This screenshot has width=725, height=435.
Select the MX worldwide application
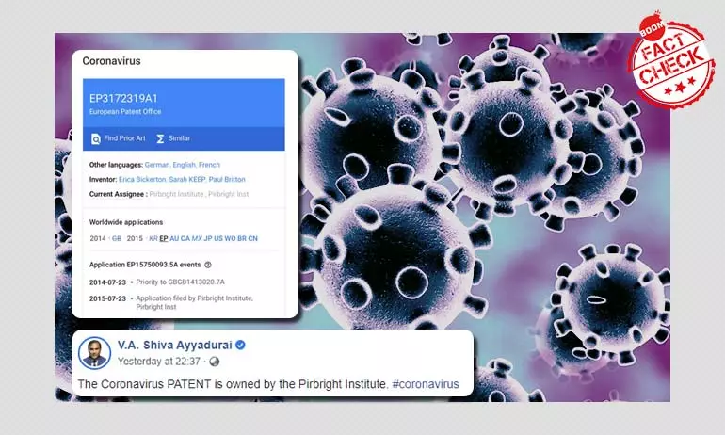(197, 238)
